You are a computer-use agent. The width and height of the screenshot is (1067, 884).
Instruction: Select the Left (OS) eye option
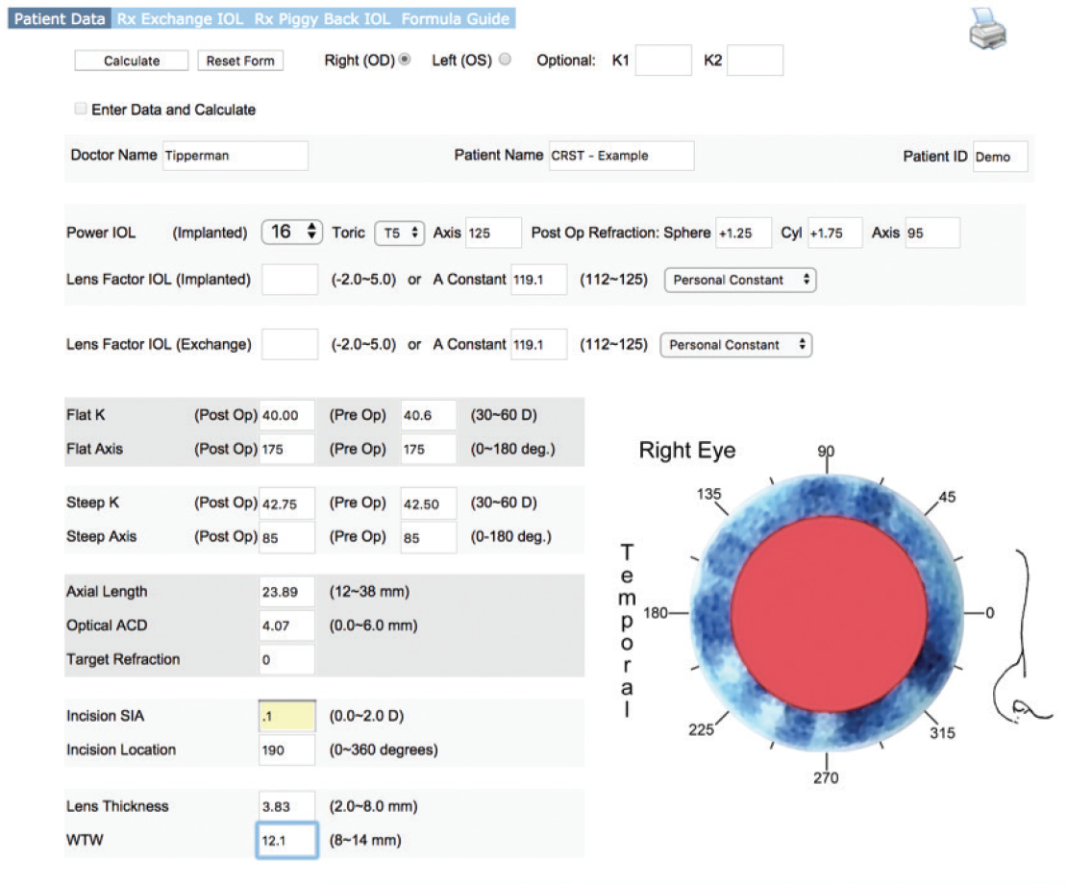tap(506, 60)
